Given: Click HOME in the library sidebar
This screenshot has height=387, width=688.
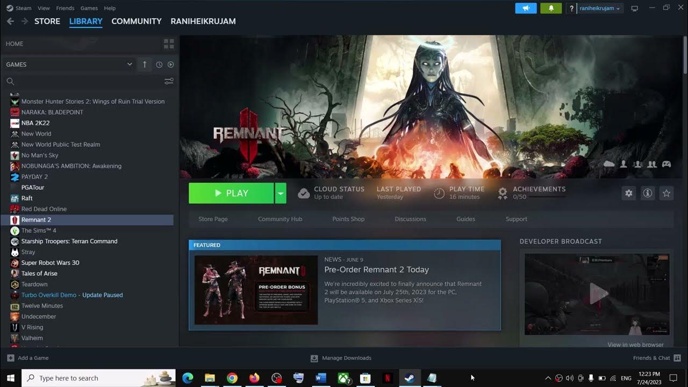Looking at the screenshot, I should pos(15,44).
